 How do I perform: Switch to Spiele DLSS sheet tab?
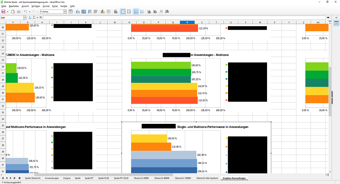[104, 178]
